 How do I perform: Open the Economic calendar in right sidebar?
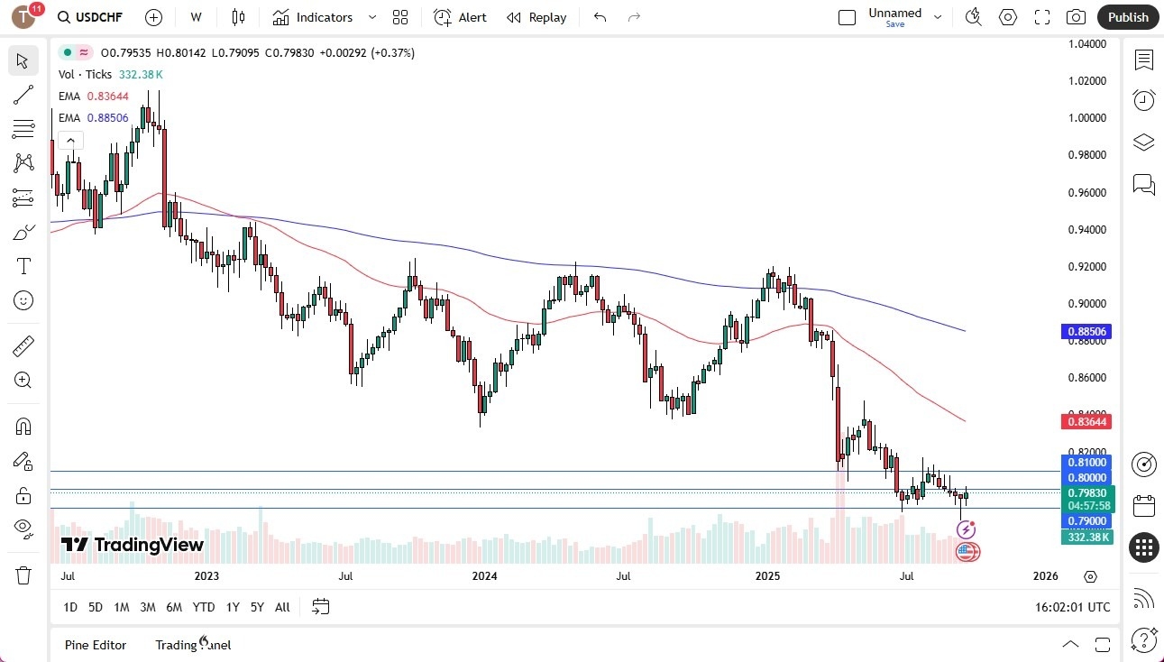coord(1143,506)
